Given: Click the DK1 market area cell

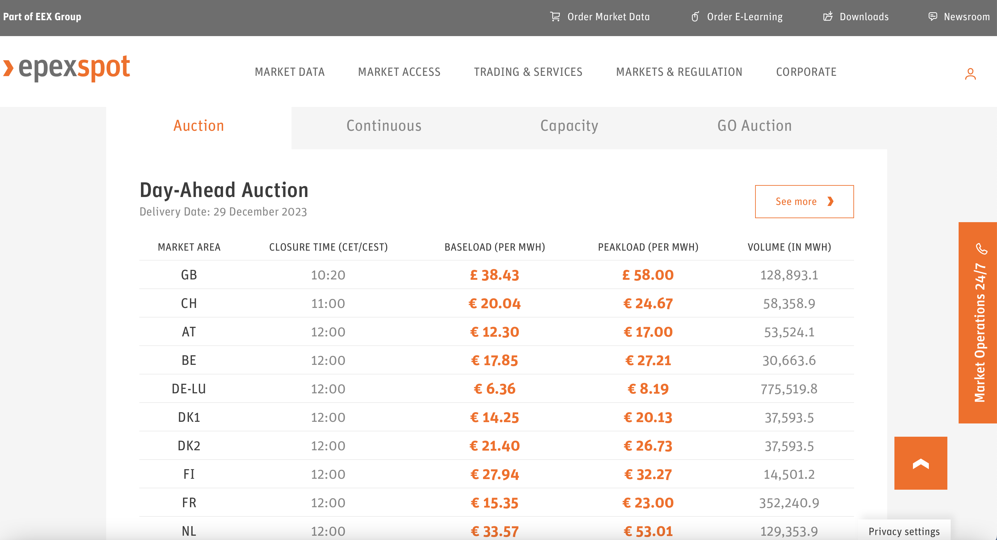Looking at the screenshot, I should 189,417.
